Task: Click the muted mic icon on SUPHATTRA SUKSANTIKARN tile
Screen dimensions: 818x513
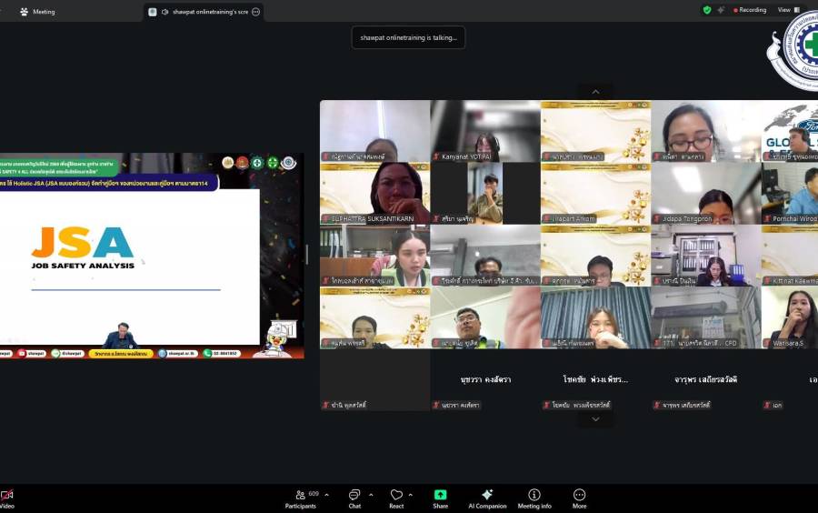Action: (x=326, y=218)
